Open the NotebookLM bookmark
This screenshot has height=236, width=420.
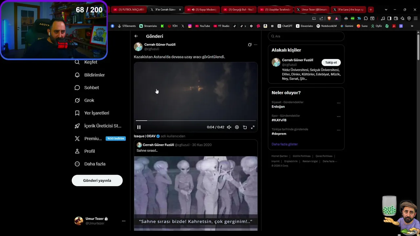click(327, 26)
